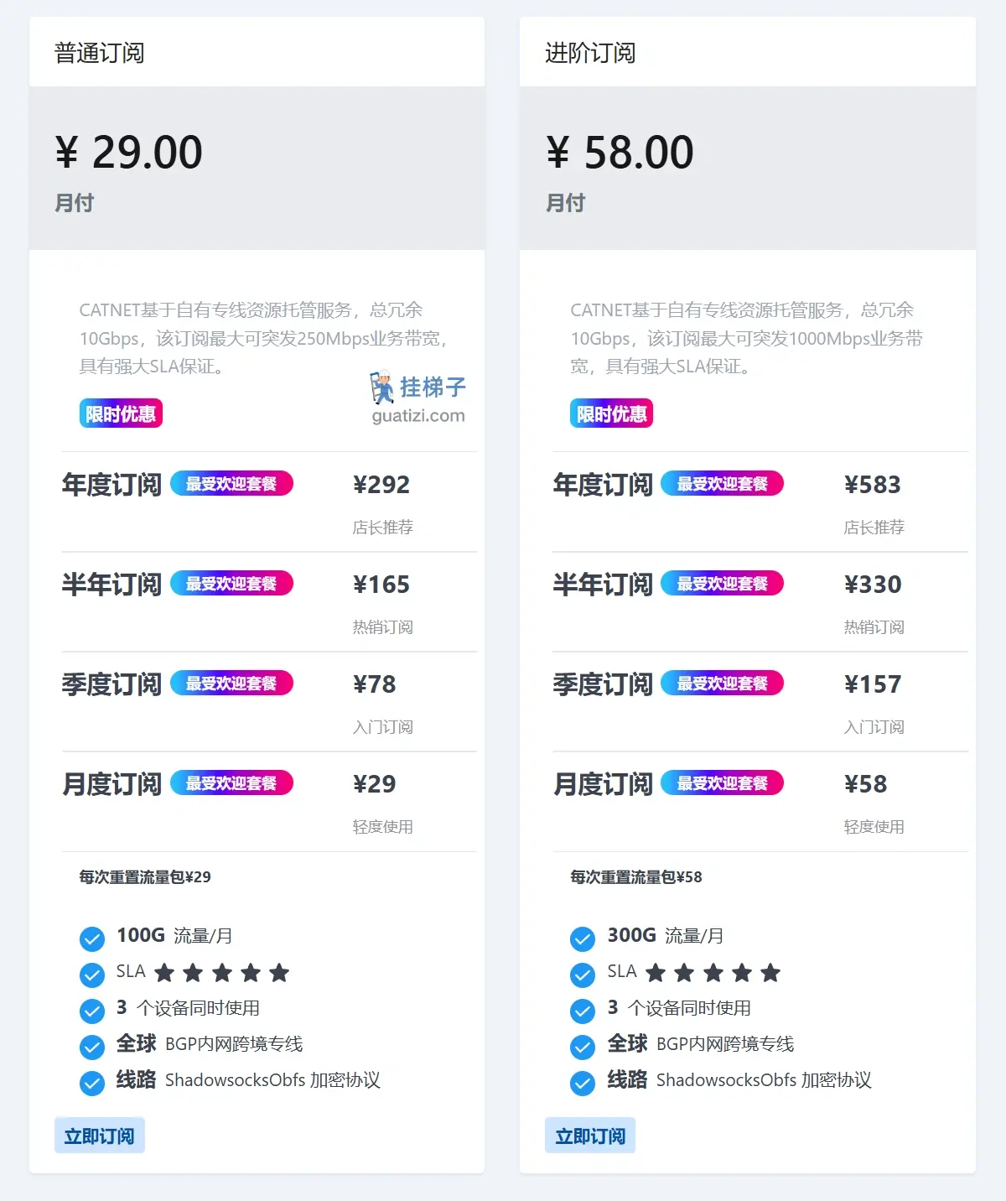Click the ¥ 58.00 monthly price header
Screen dimensions: 1006x1201
pyautogui.click(x=620, y=153)
